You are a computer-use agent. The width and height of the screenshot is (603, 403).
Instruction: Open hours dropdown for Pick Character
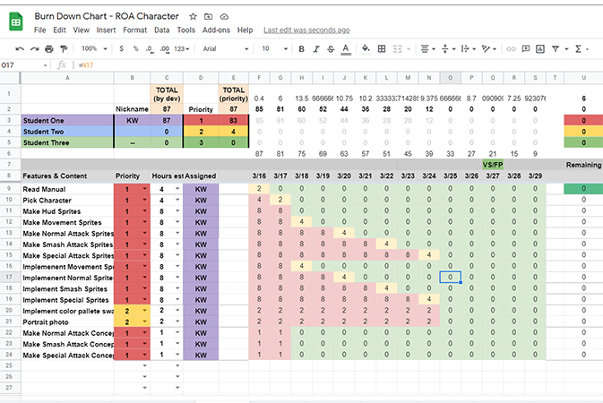177,200
